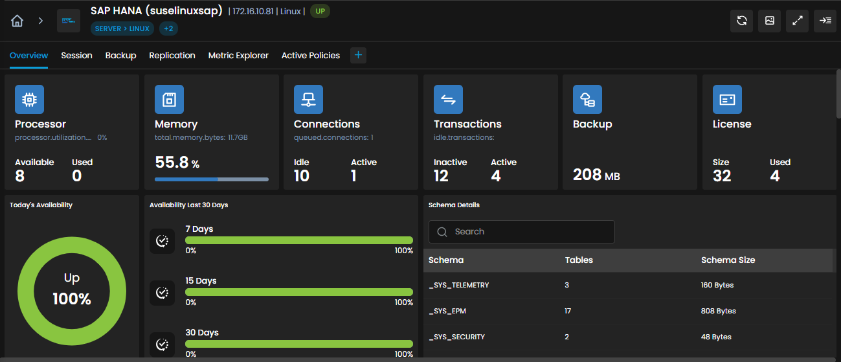Click the Connections network icon

pos(308,100)
